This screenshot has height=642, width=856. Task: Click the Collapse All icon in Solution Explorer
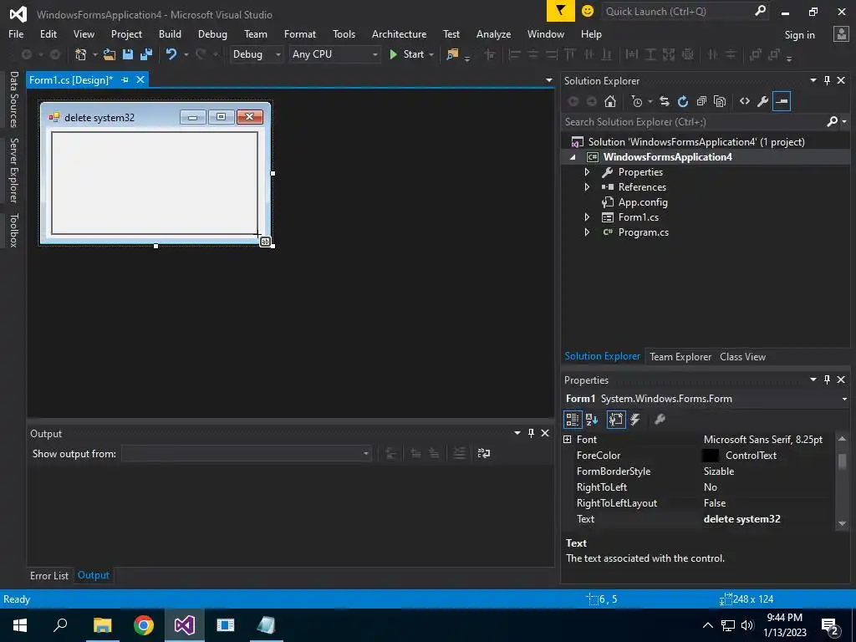point(701,101)
